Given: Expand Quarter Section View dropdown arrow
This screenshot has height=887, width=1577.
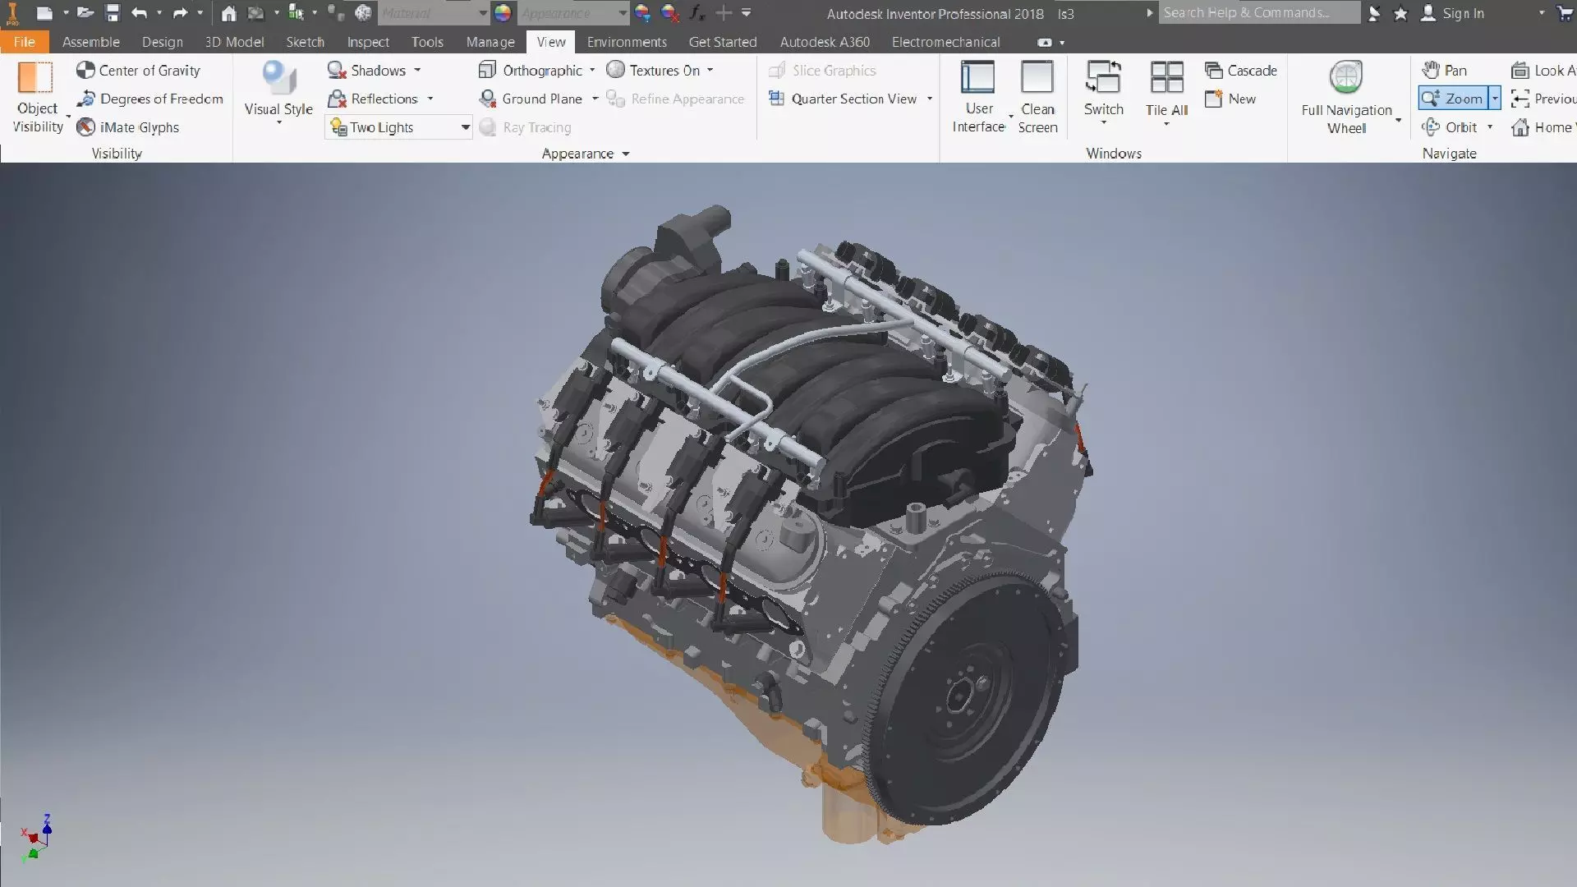Looking at the screenshot, I should [930, 99].
